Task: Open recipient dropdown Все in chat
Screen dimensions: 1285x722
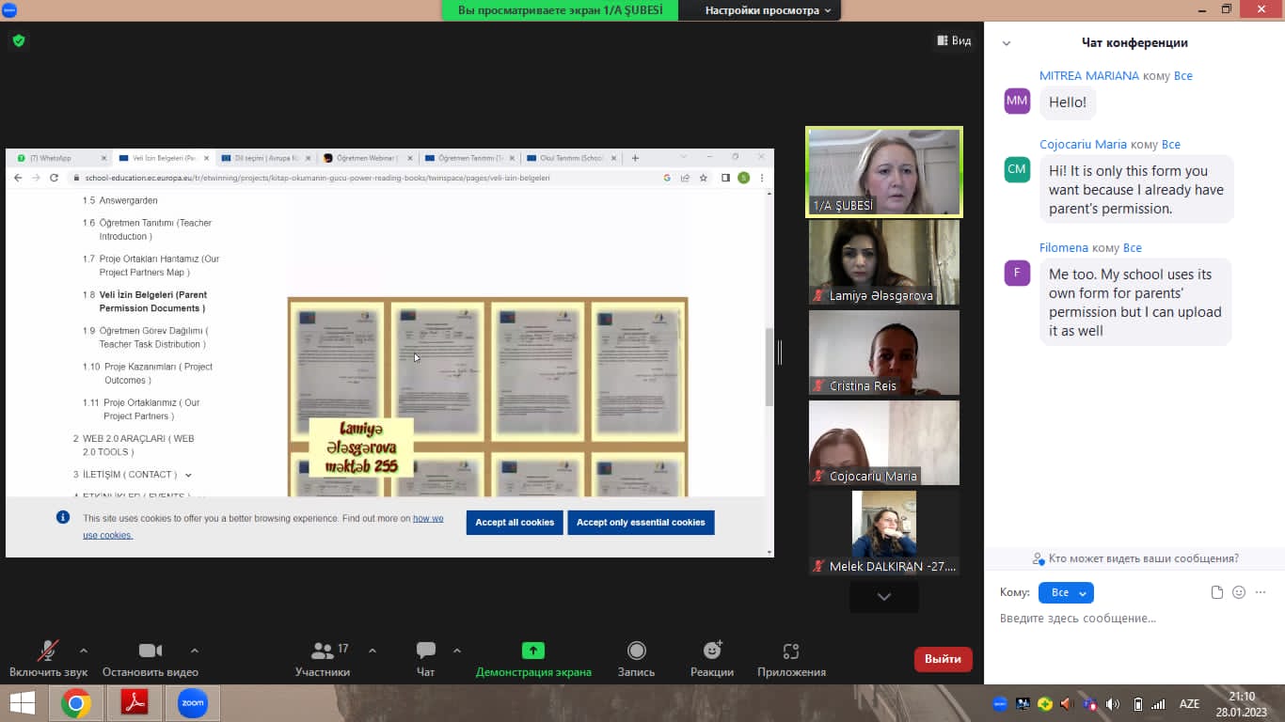Action: click(x=1066, y=592)
